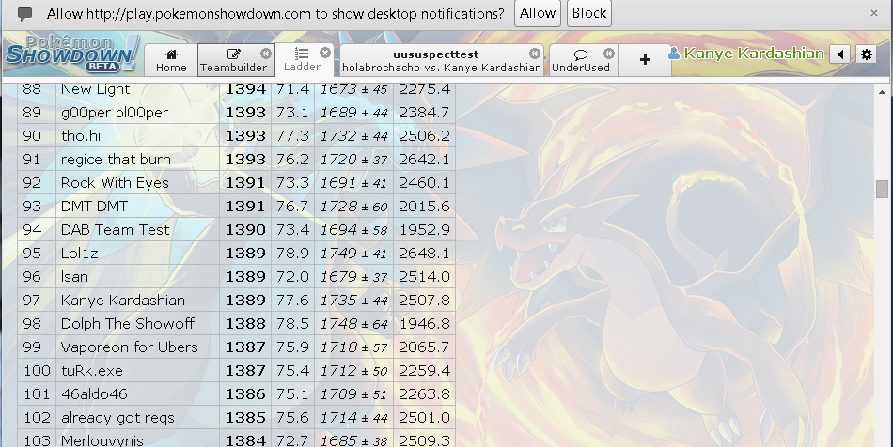Select player name DAB Team Test
Screen dimensions: 893x447
pyautogui.click(x=115, y=230)
